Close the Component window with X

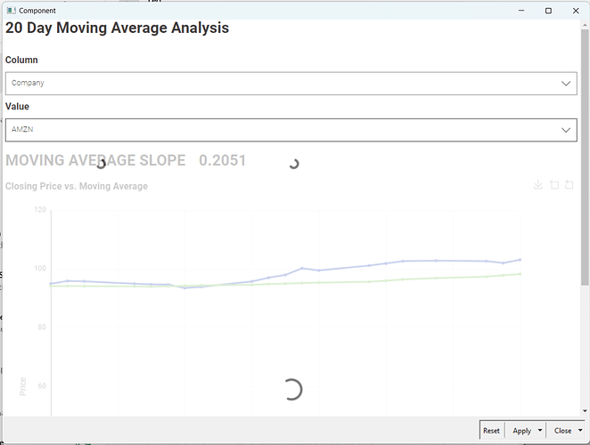576,11
